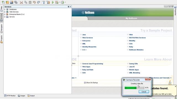177x99 pixels.
Task: Click the Build Main Project hammer icon
Action: 44,2
